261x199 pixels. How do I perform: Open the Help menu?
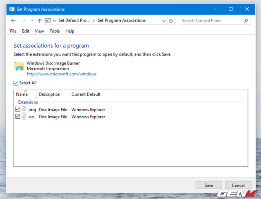tap(70, 31)
